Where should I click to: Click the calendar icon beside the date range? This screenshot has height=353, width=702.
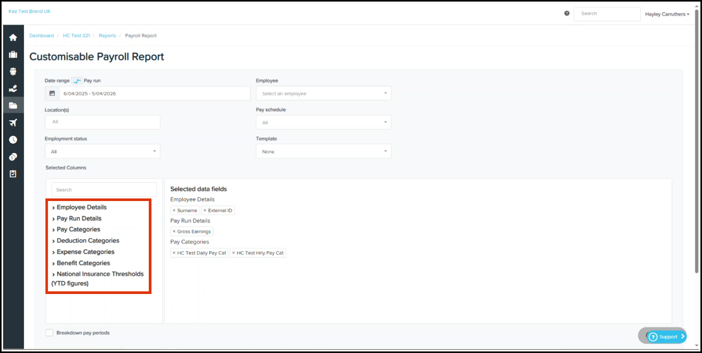pos(51,93)
